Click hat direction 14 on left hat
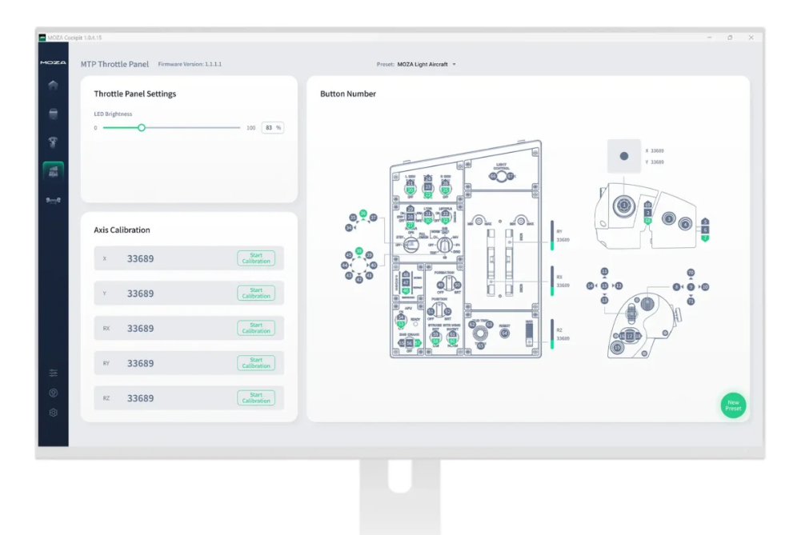Screen dimensions: 797x535 (x=590, y=286)
